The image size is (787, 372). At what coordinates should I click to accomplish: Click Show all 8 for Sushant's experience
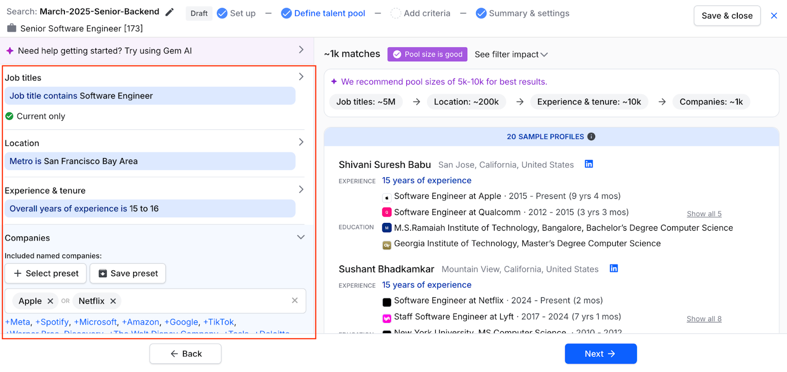pos(704,319)
